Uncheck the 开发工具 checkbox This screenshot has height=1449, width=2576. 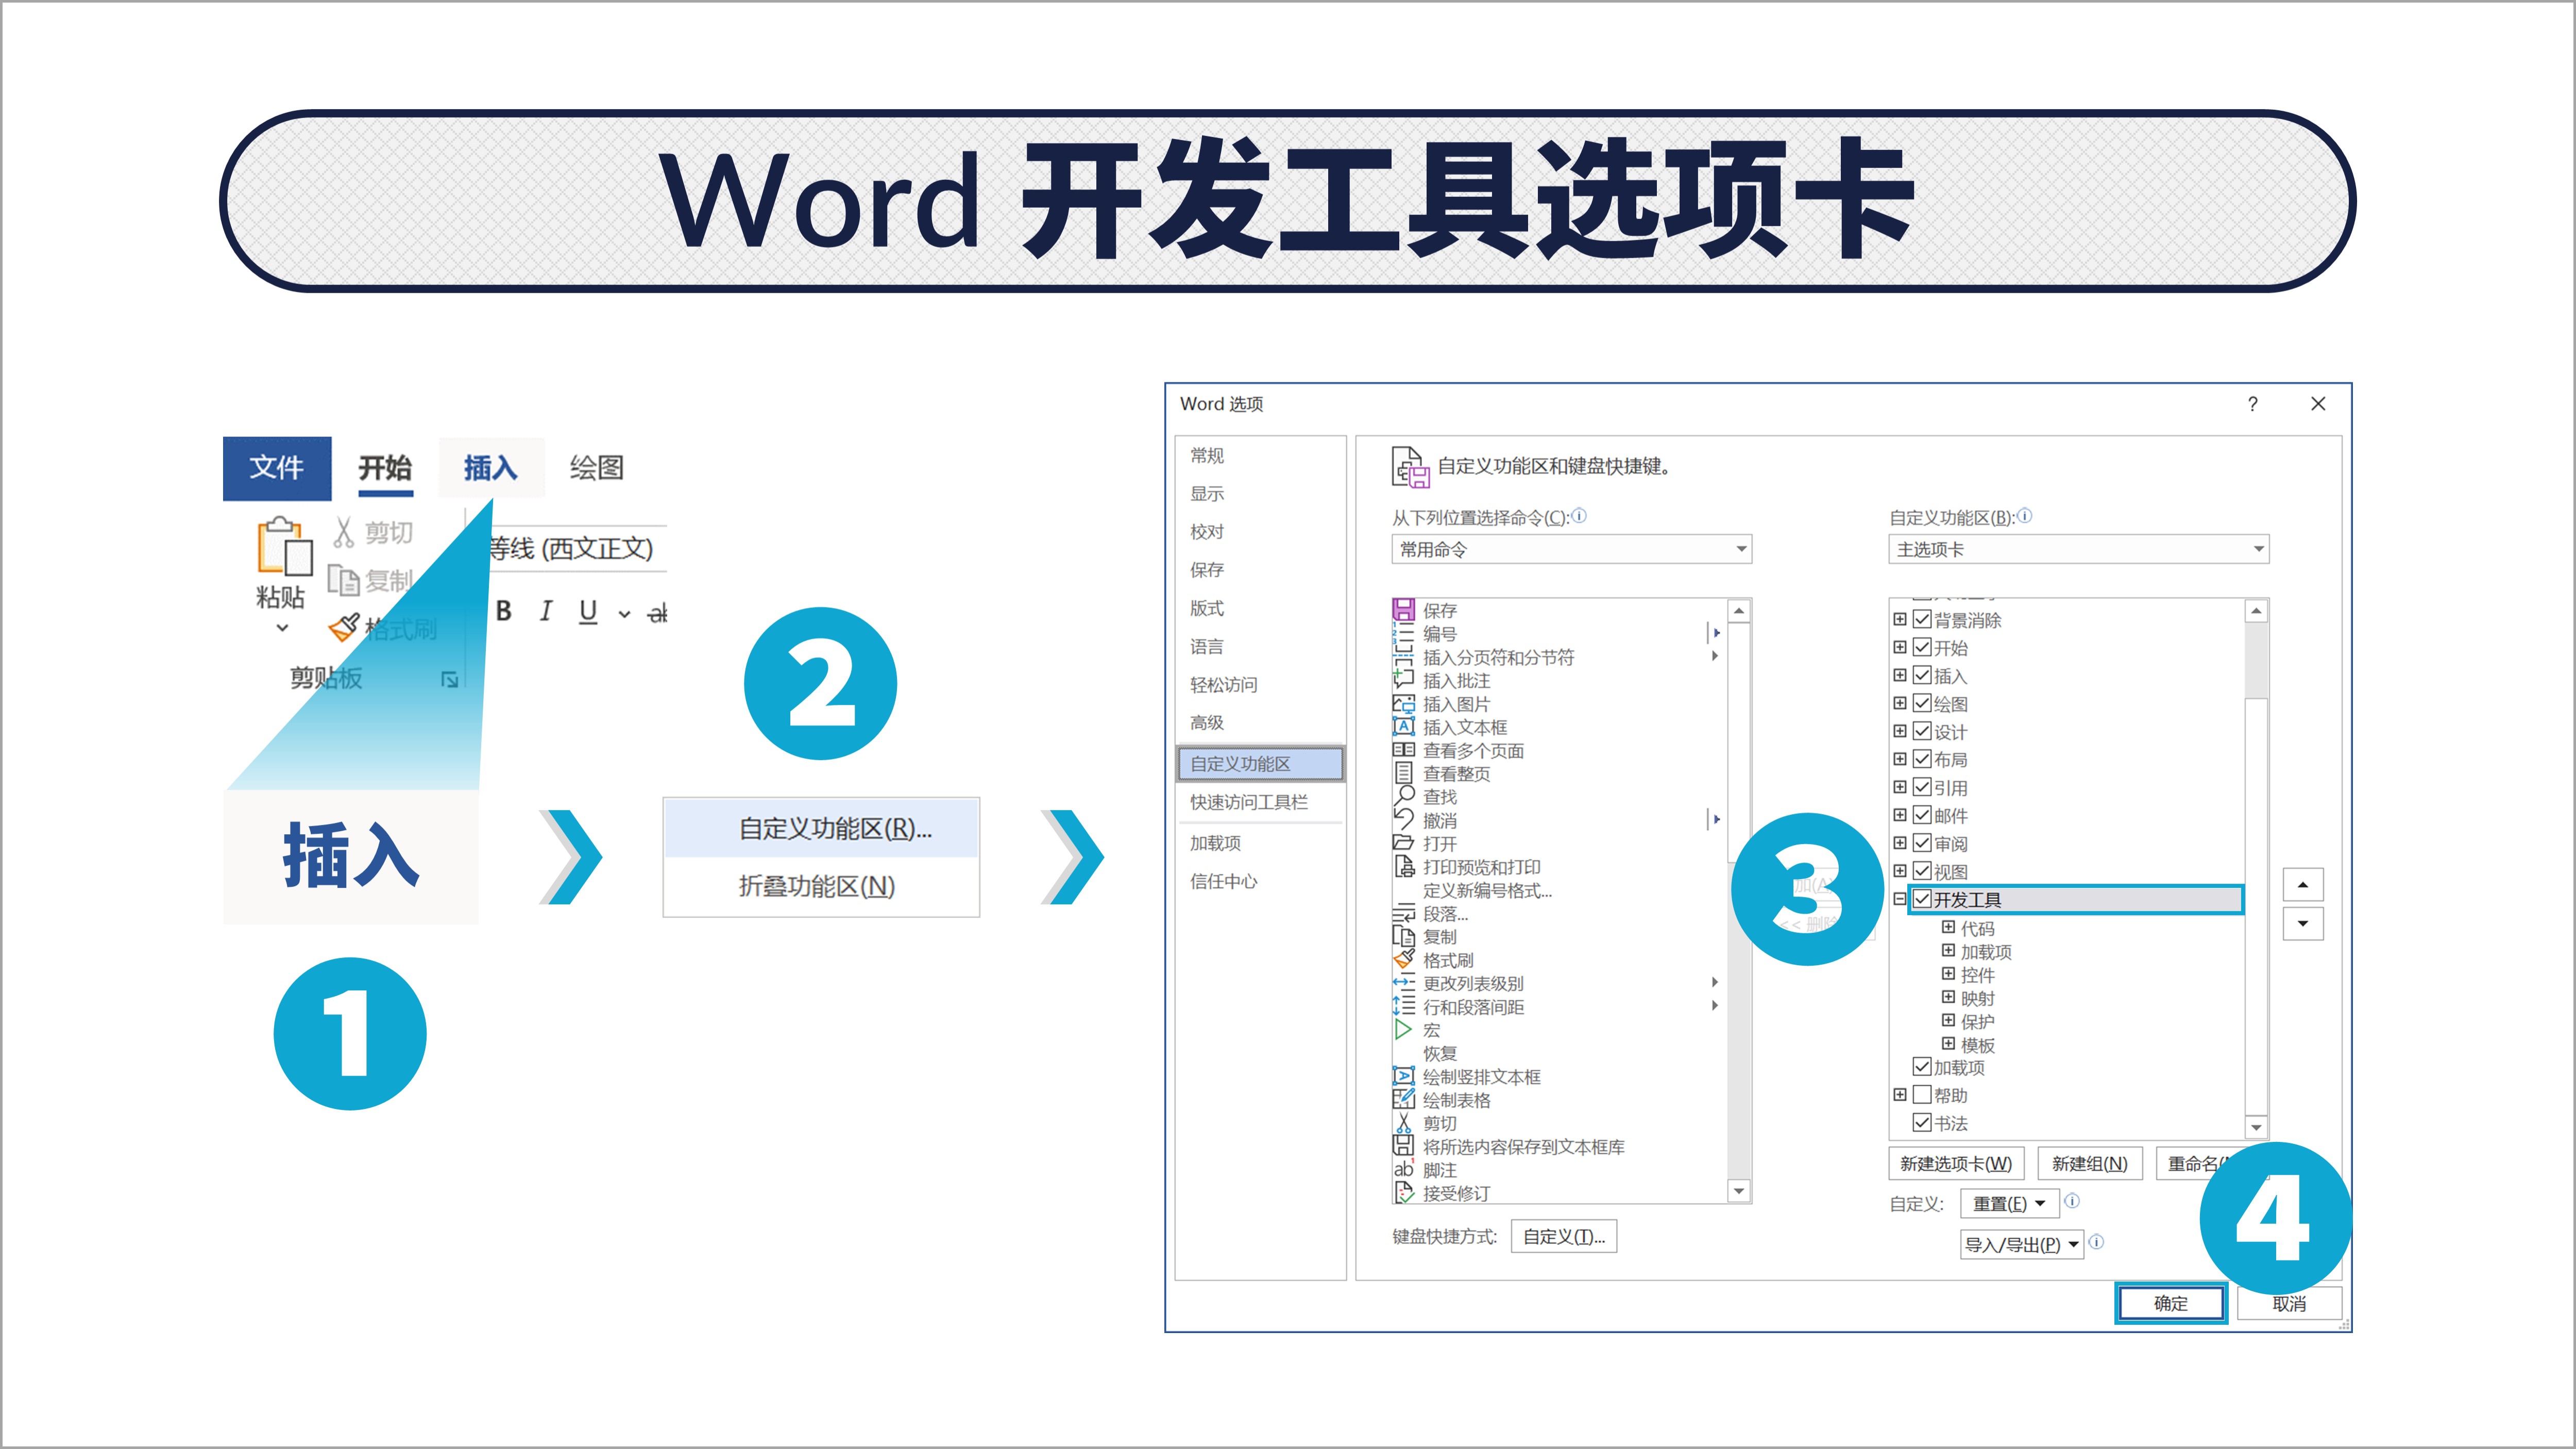click(1922, 899)
